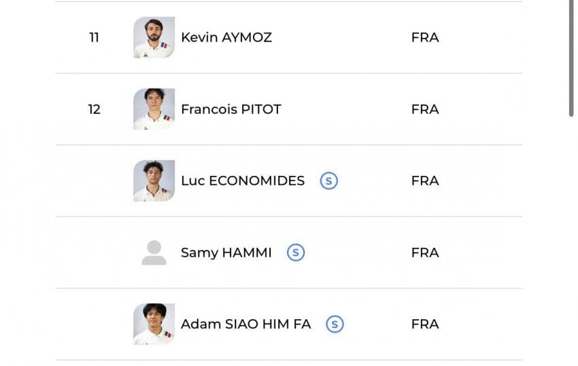Screen dimensions: 578x366
Task: Click rank number 11 in the list
Action: tap(94, 37)
